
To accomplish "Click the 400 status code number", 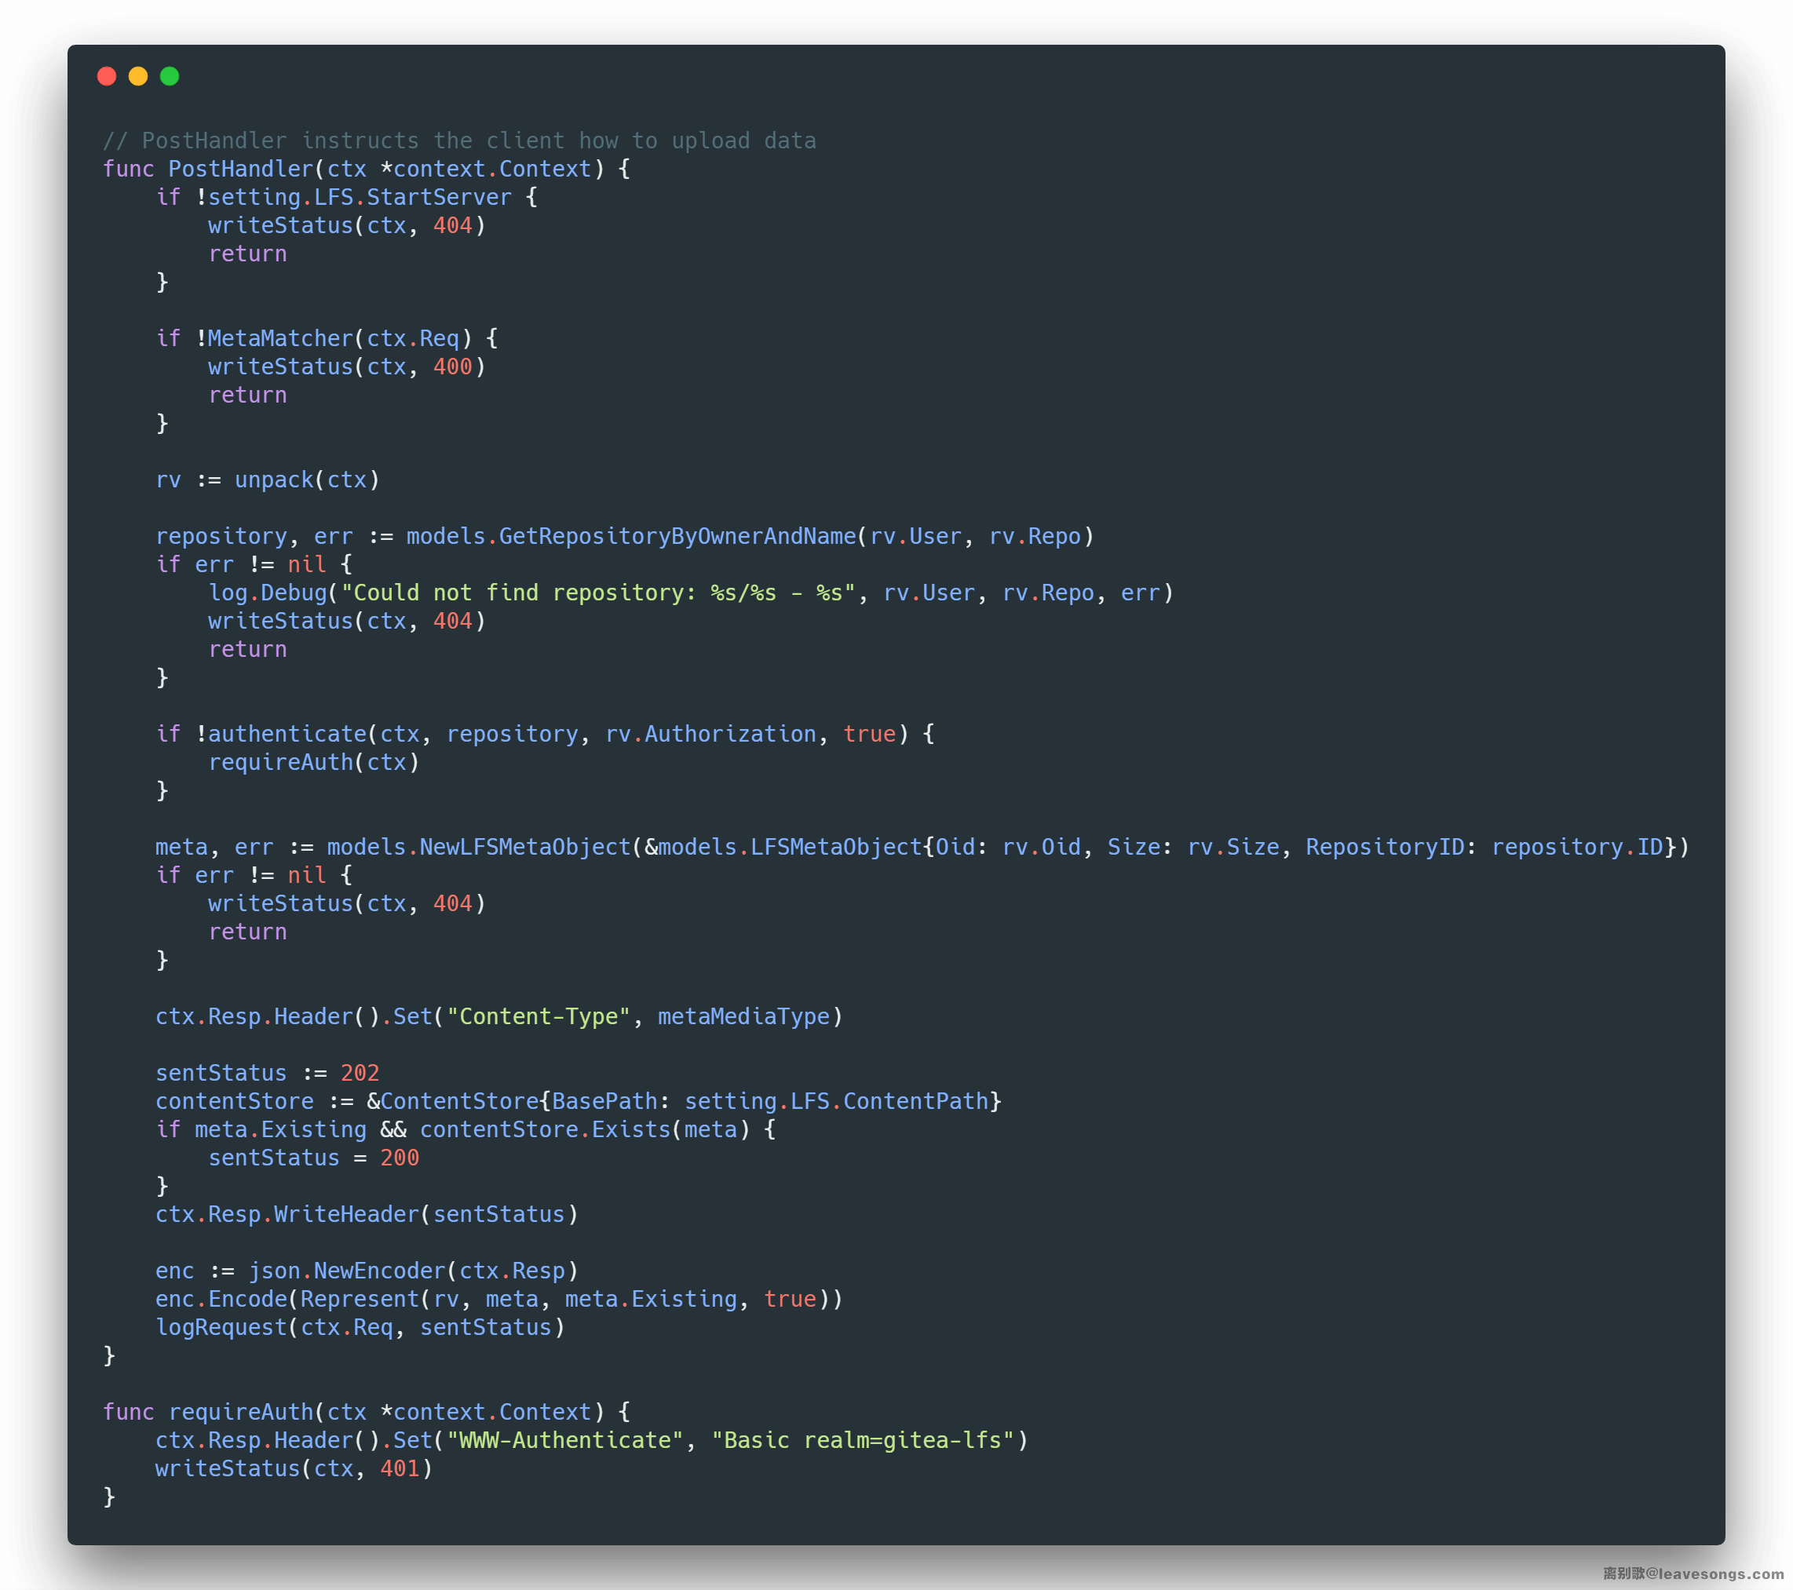I will (453, 367).
